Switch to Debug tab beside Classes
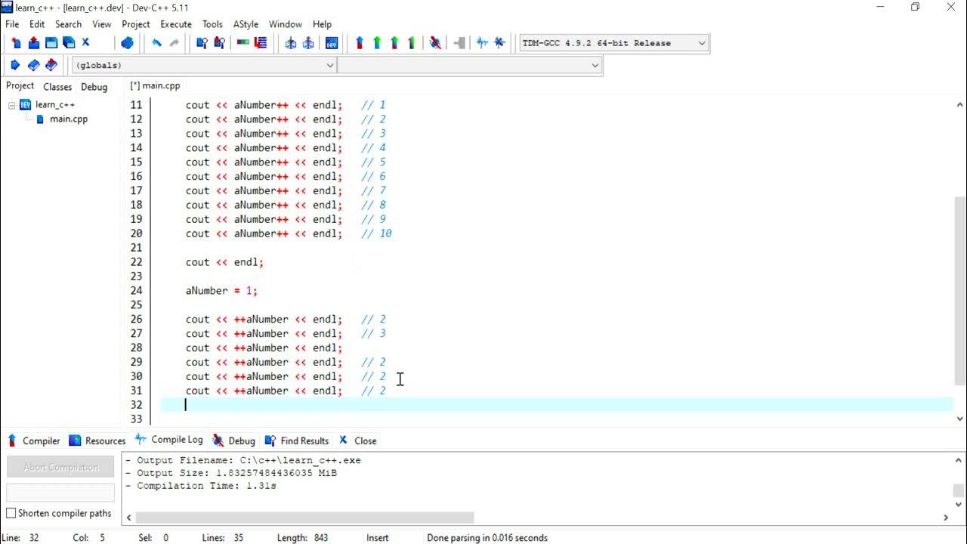967x544 pixels. 94,87
